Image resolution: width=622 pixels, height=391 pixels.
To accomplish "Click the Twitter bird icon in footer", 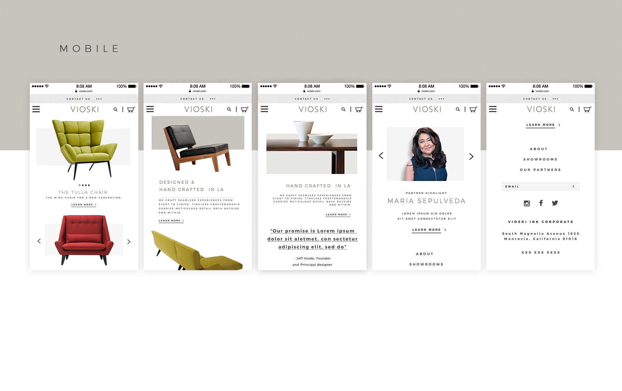I will [555, 203].
